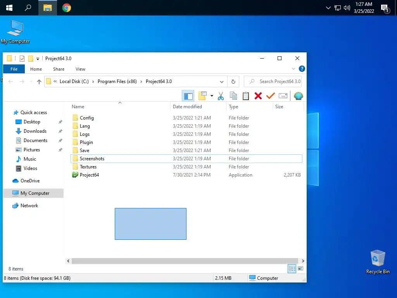Select the Screenshots folder
397x298 pixels.
(186, 159)
